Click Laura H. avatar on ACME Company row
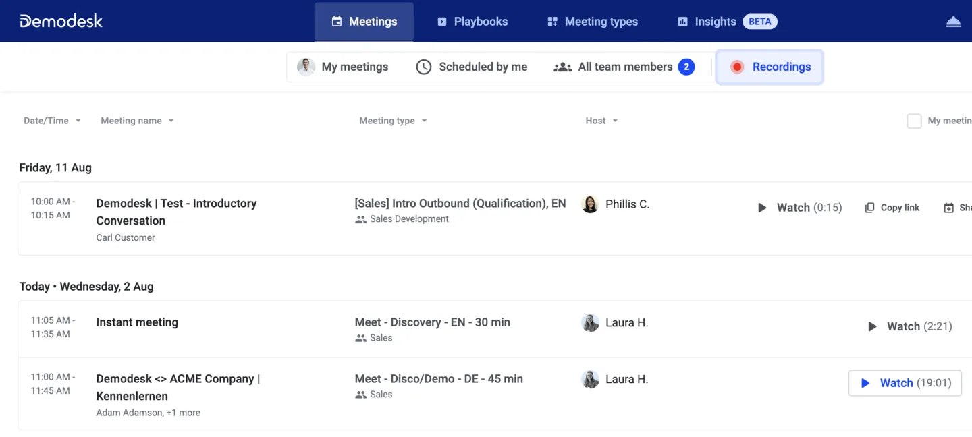 click(x=590, y=380)
